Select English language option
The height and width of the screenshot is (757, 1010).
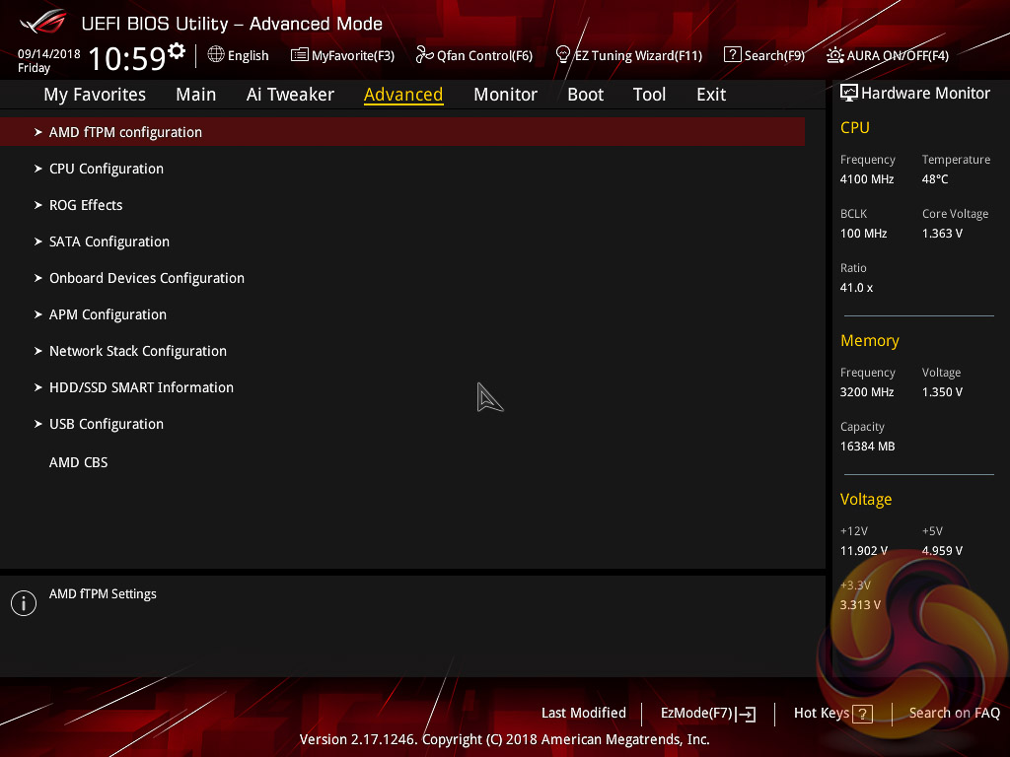(248, 55)
